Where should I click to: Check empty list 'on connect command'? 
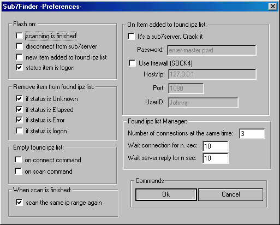pyautogui.click(x=19, y=160)
